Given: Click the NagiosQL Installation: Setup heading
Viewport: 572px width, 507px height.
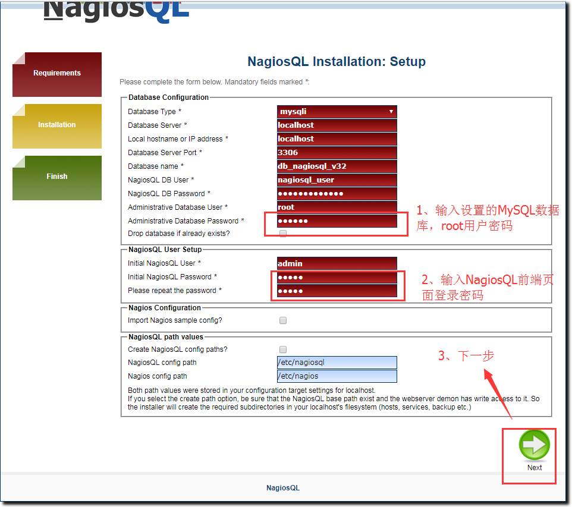Looking at the screenshot, I should coord(337,61).
